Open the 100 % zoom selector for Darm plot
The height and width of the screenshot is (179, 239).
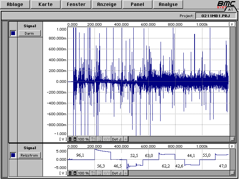(83, 139)
